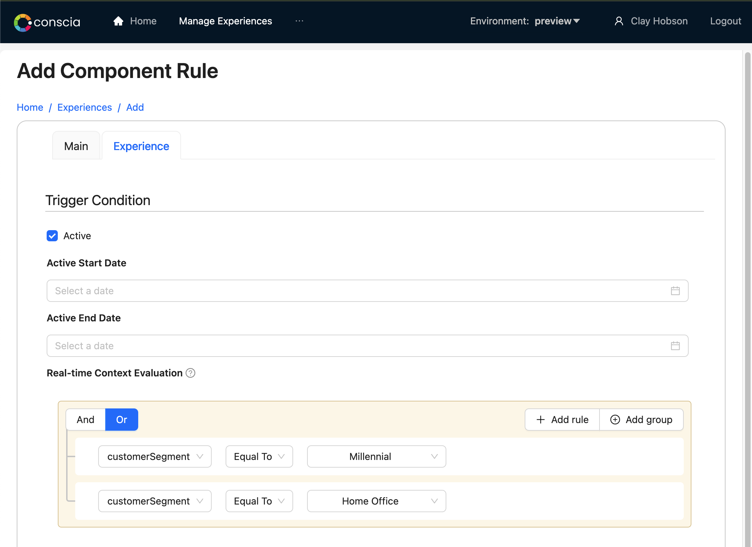Open the Equal To dropdown in Home Office row

click(x=259, y=501)
